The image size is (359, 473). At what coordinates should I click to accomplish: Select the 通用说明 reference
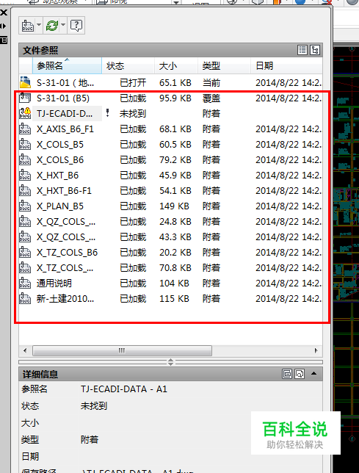(170, 284)
